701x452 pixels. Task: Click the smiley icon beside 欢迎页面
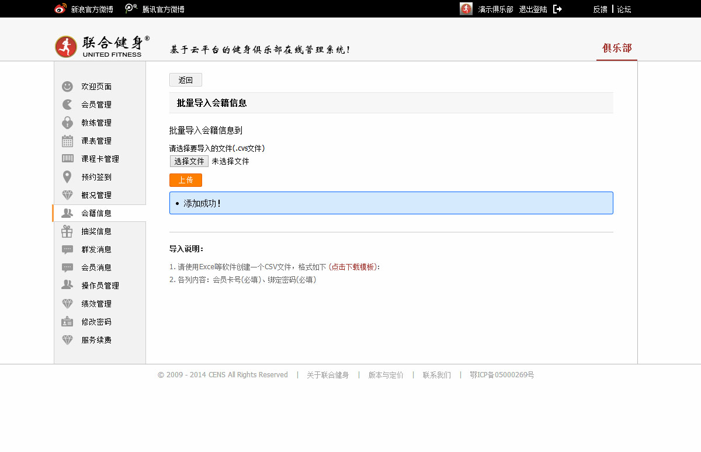click(67, 86)
